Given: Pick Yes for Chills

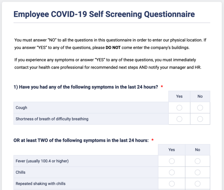Looking at the screenshot, I should pos(172,172).
